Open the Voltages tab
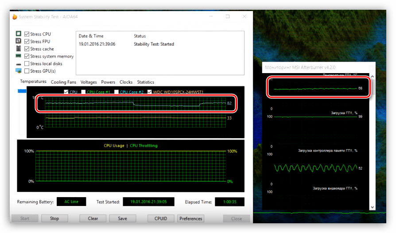 [89, 82]
